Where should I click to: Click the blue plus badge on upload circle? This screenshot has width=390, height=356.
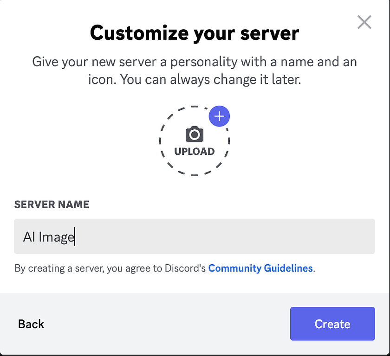coord(219,116)
